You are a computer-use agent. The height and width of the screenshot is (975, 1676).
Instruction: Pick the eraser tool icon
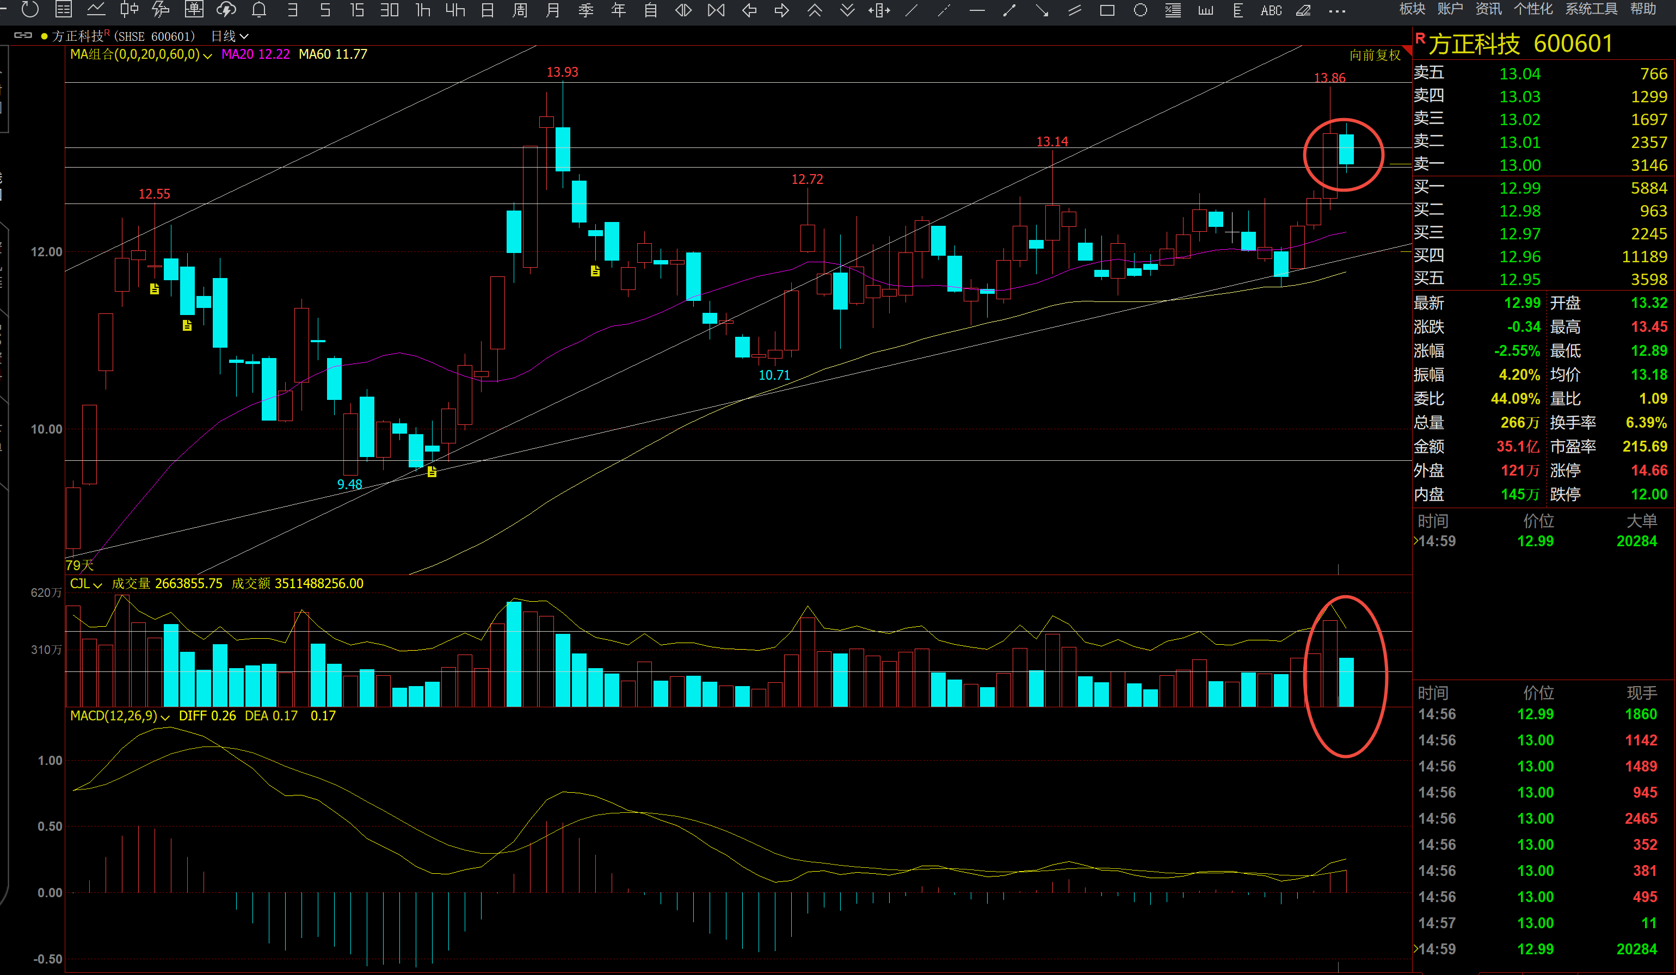click(1304, 10)
